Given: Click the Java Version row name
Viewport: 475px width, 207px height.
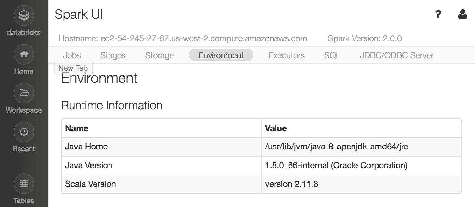Looking at the screenshot, I should pyautogui.click(x=89, y=165).
